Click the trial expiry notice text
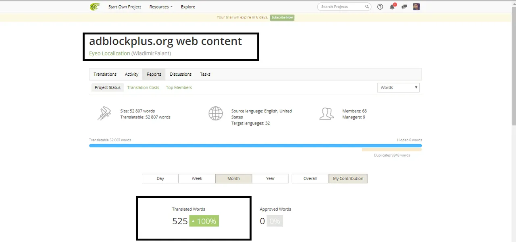 [242, 17]
